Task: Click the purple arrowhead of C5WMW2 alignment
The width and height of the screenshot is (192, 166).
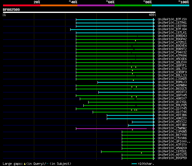Action: click(x=154, y=129)
